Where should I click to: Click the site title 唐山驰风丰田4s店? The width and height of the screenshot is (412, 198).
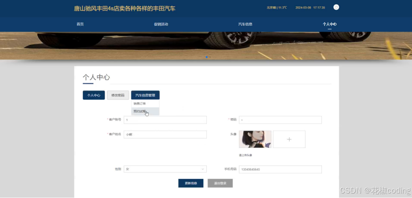click(x=124, y=9)
